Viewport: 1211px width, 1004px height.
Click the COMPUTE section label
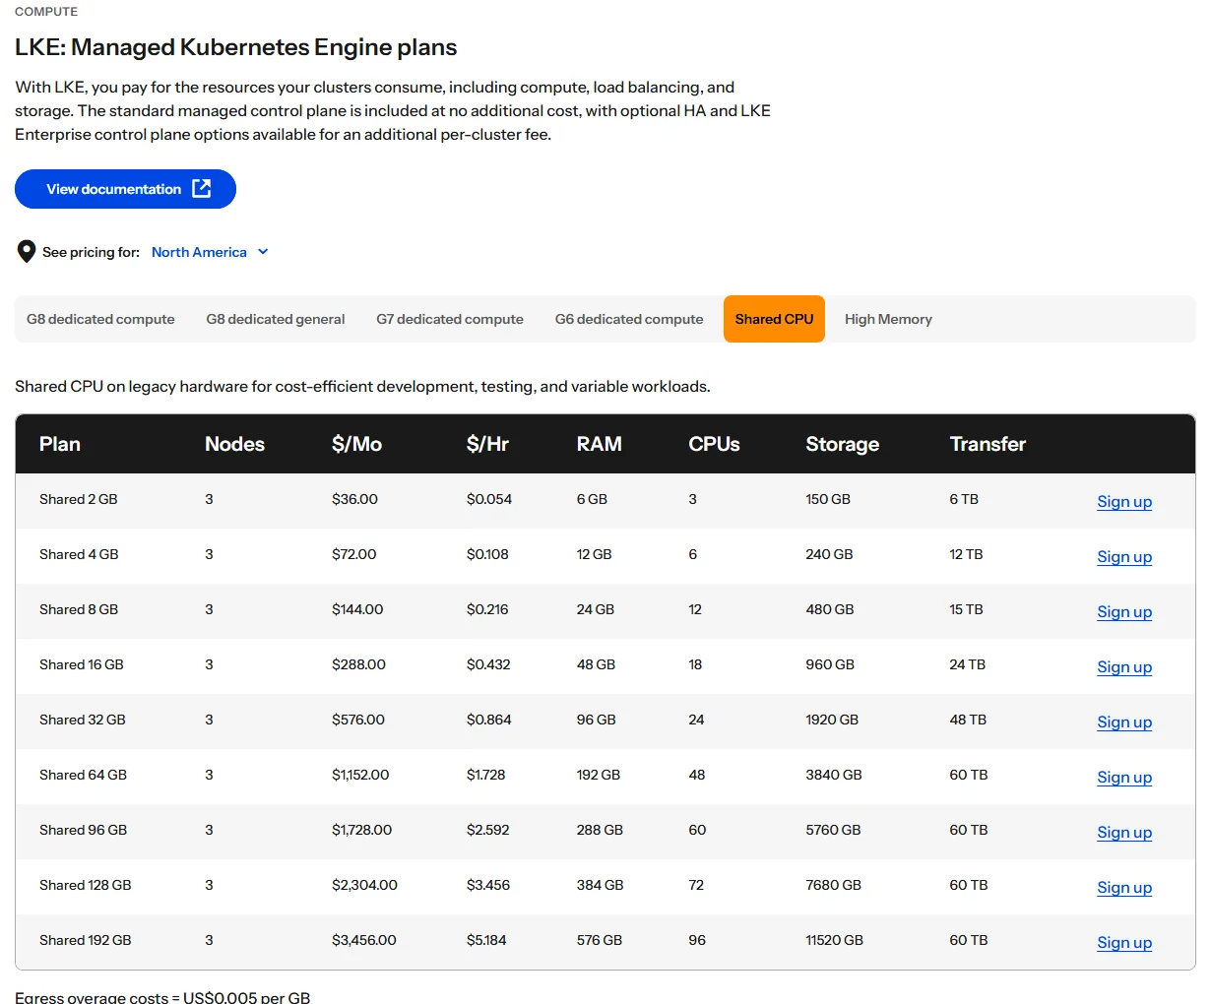click(x=46, y=12)
